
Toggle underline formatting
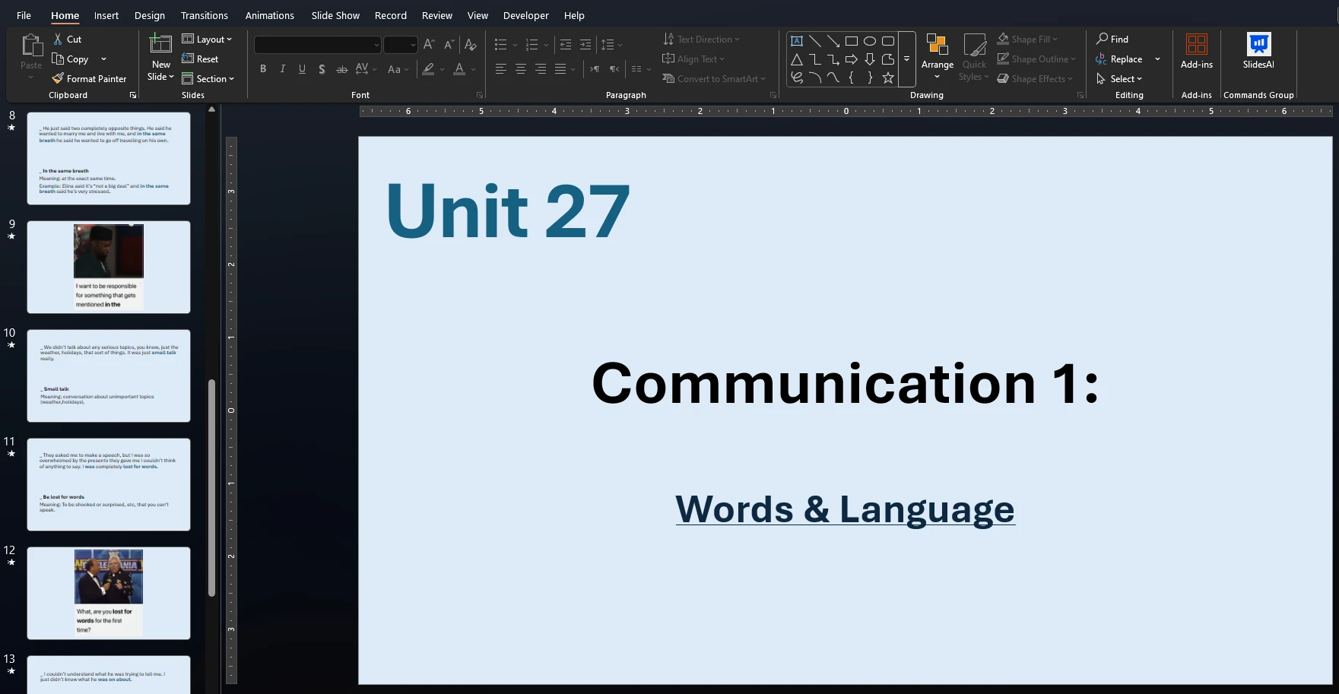(302, 69)
